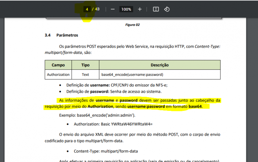This screenshot has height=162, width=258.
Task: Click total page count 43
Action: 97,9
